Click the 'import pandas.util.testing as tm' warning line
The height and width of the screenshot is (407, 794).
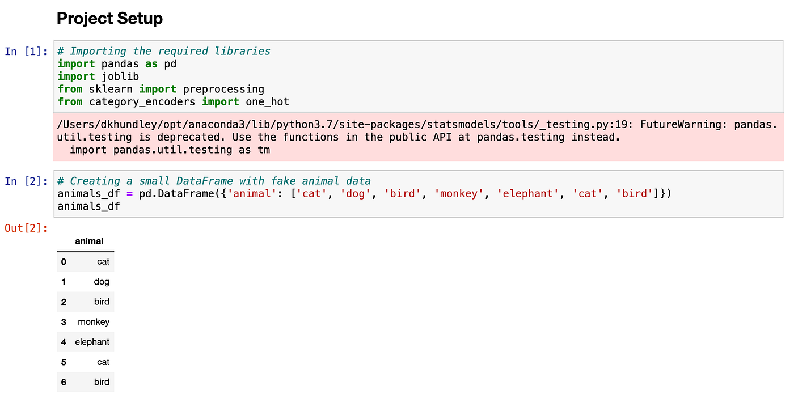170,150
